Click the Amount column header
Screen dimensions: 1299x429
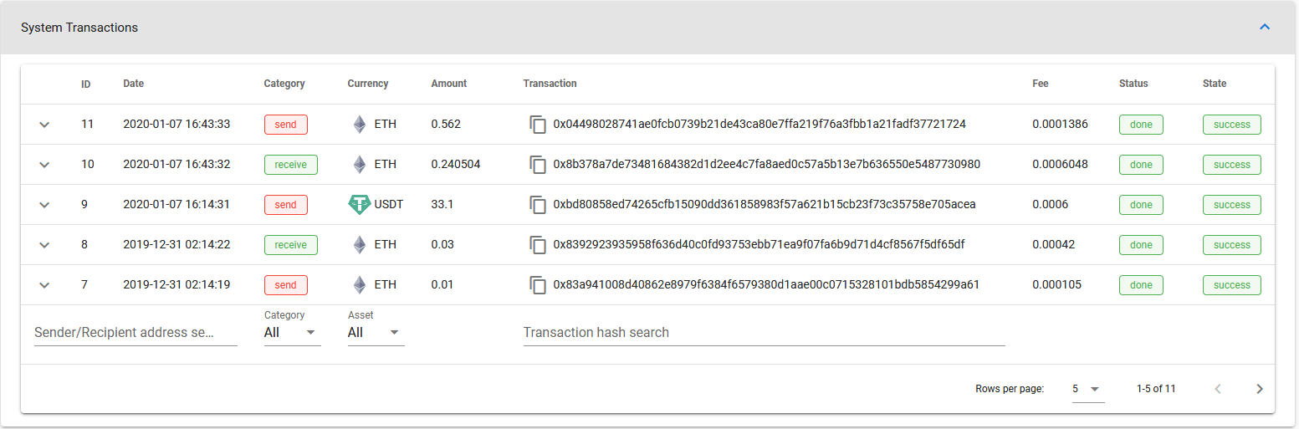(x=449, y=84)
